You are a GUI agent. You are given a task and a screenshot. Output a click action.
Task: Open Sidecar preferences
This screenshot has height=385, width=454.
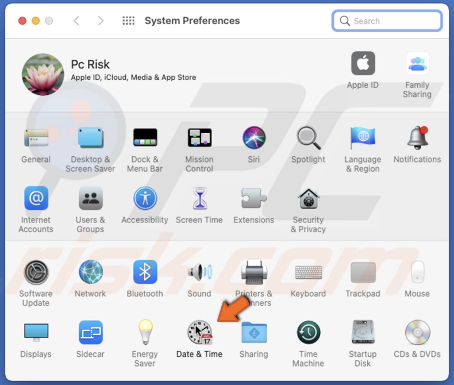(x=91, y=332)
